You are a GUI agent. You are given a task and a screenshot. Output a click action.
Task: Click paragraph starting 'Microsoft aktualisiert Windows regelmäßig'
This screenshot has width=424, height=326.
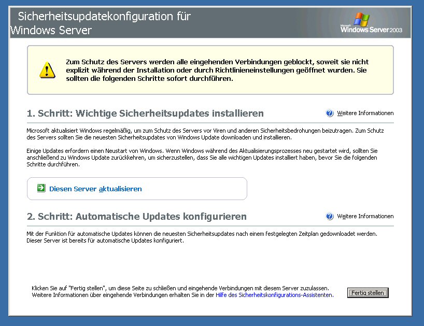205,134
